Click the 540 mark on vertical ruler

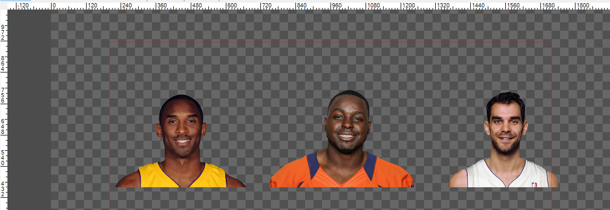pos(3,158)
